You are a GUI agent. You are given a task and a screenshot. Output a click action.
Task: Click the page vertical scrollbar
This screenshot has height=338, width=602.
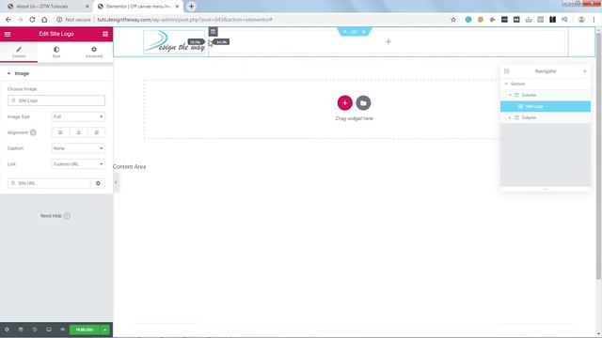[598, 155]
